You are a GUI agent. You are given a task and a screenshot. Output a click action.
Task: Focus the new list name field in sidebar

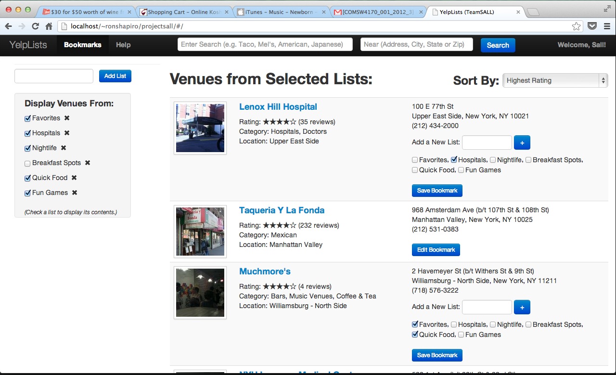[x=54, y=76]
